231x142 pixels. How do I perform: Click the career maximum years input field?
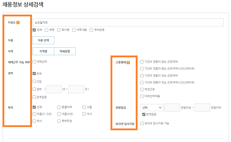tap(76, 89)
